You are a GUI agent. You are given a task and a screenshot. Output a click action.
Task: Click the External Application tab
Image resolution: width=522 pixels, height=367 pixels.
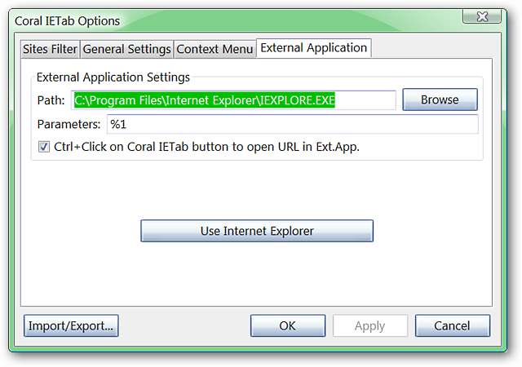click(313, 48)
